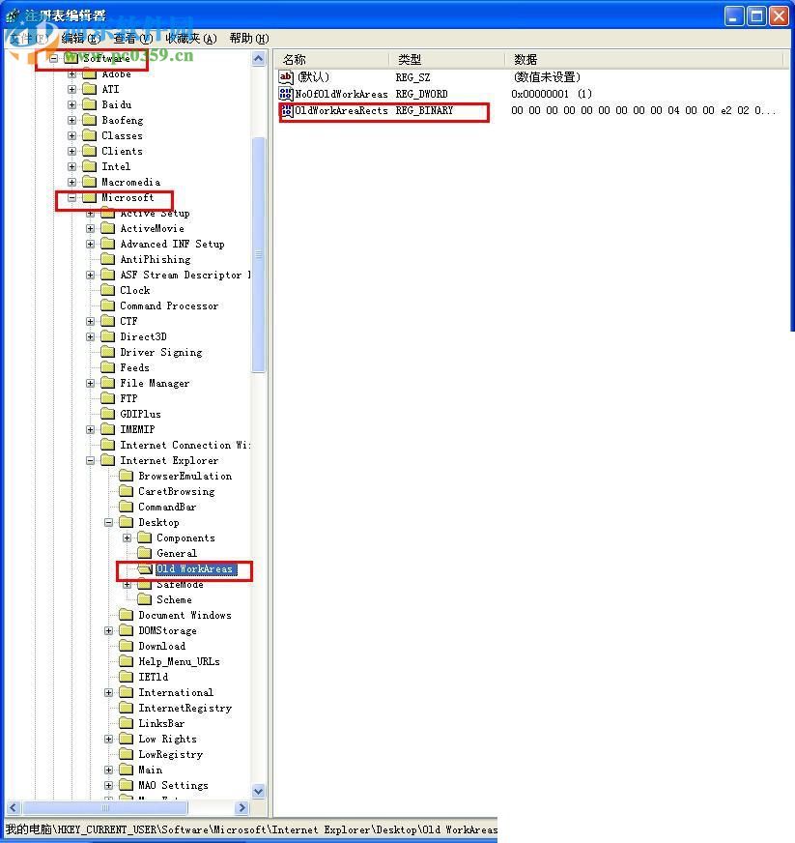This screenshot has width=795, height=843.
Task: Expand the ActiveMovie key
Action: click(x=90, y=228)
